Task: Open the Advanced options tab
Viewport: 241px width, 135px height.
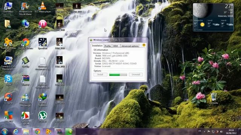Action: (x=130, y=46)
